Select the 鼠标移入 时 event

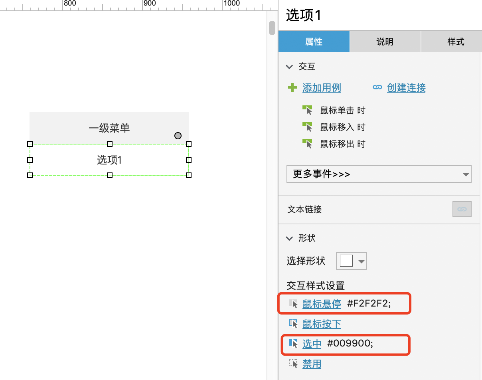pyautogui.click(x=343, y=127)
